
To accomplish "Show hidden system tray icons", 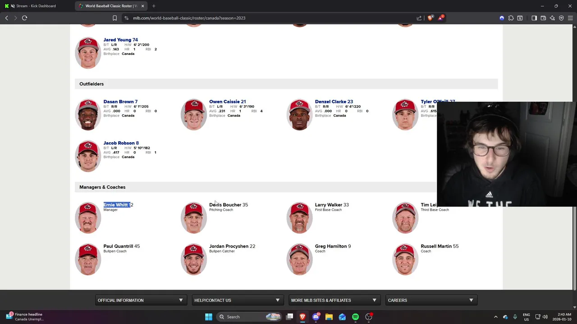I will point(495,317).
